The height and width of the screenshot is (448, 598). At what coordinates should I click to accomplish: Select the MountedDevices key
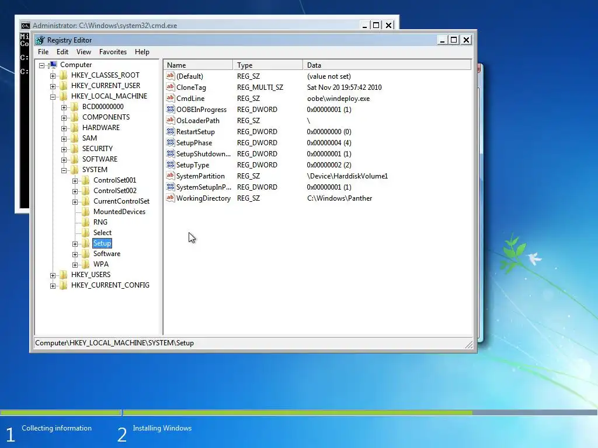tap(119, 211)
